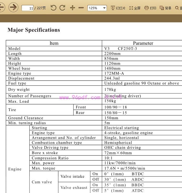The width and height of the screenshot is (182, 193).
Task: Click the 'Wheel base' row label
Action: point(19,69)
